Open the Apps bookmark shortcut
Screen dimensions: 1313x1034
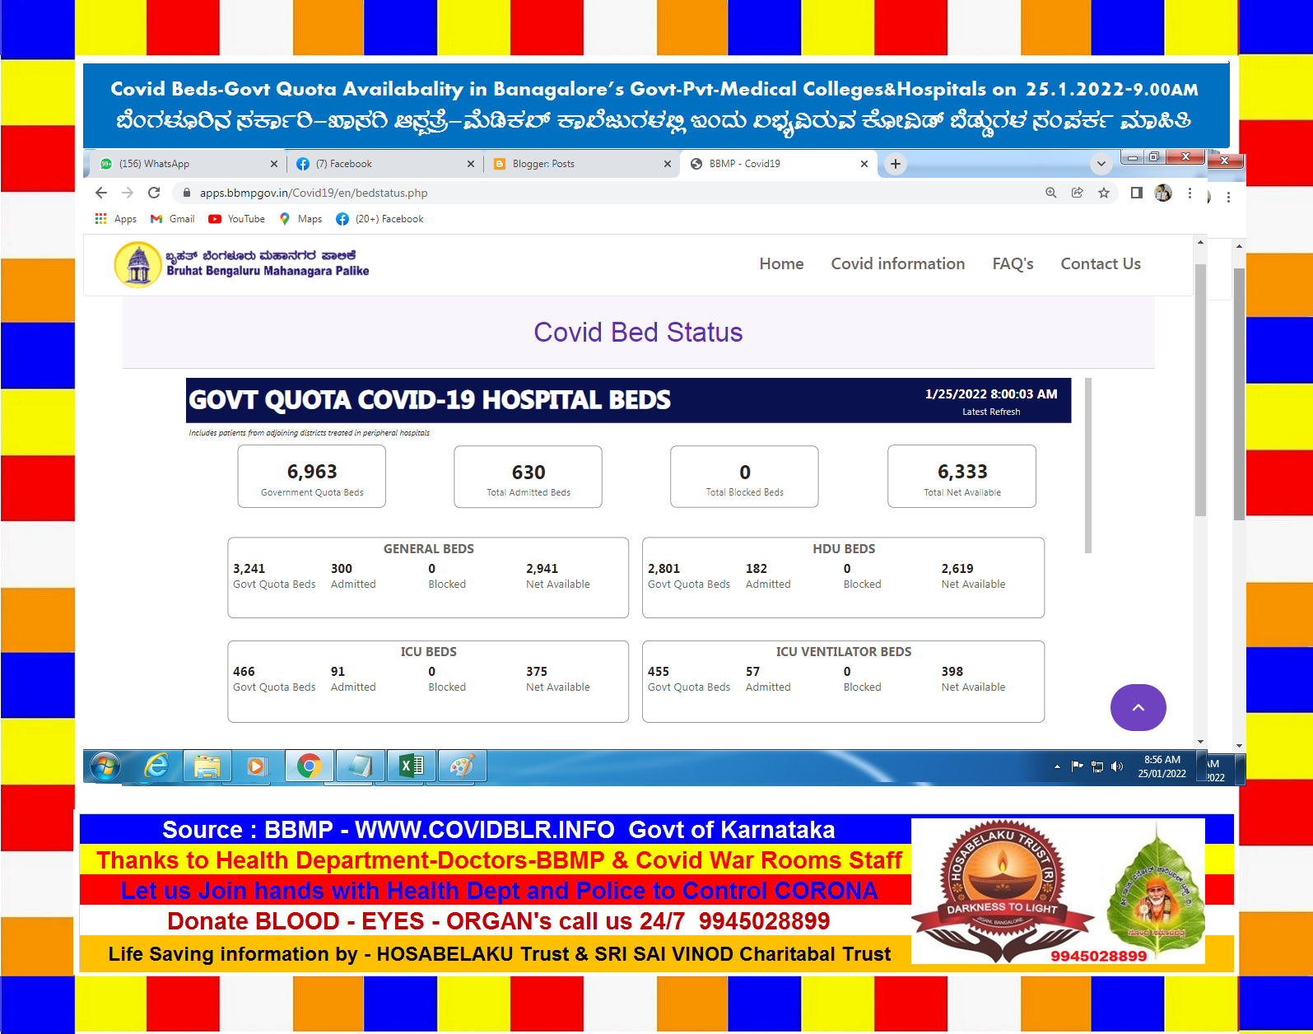tap(116, 219)
